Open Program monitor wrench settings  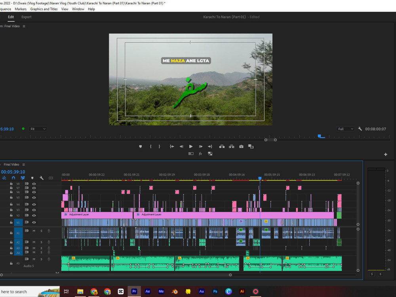click(x=360, y=129)
